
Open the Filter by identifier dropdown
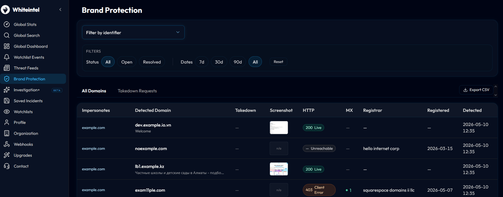[x=133, y=32]
